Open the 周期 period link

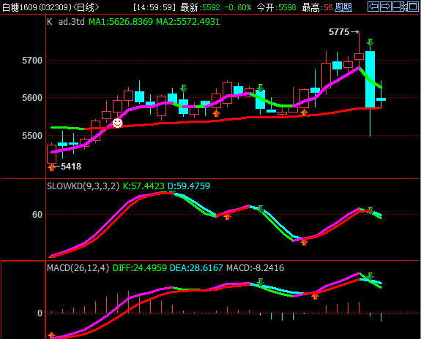pyautogui.click(x=343, y=7)
